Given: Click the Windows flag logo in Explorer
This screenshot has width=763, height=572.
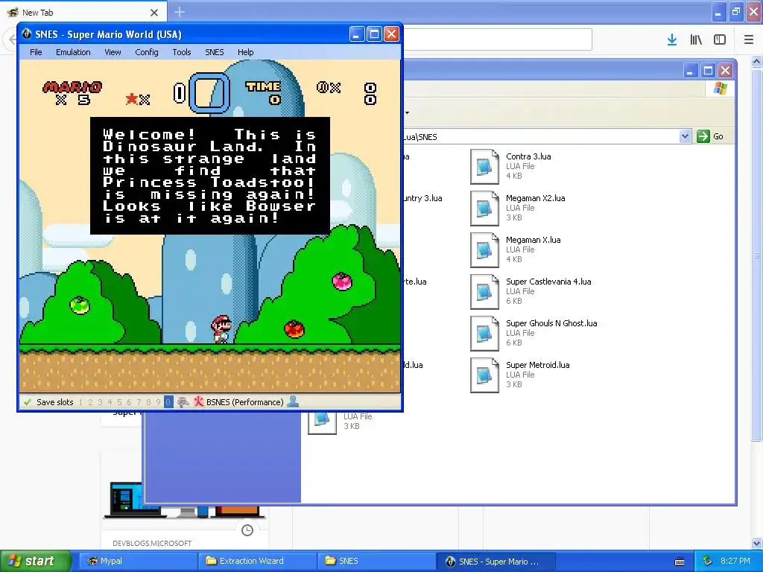Looking at the screenshot, I should (721, 89).
